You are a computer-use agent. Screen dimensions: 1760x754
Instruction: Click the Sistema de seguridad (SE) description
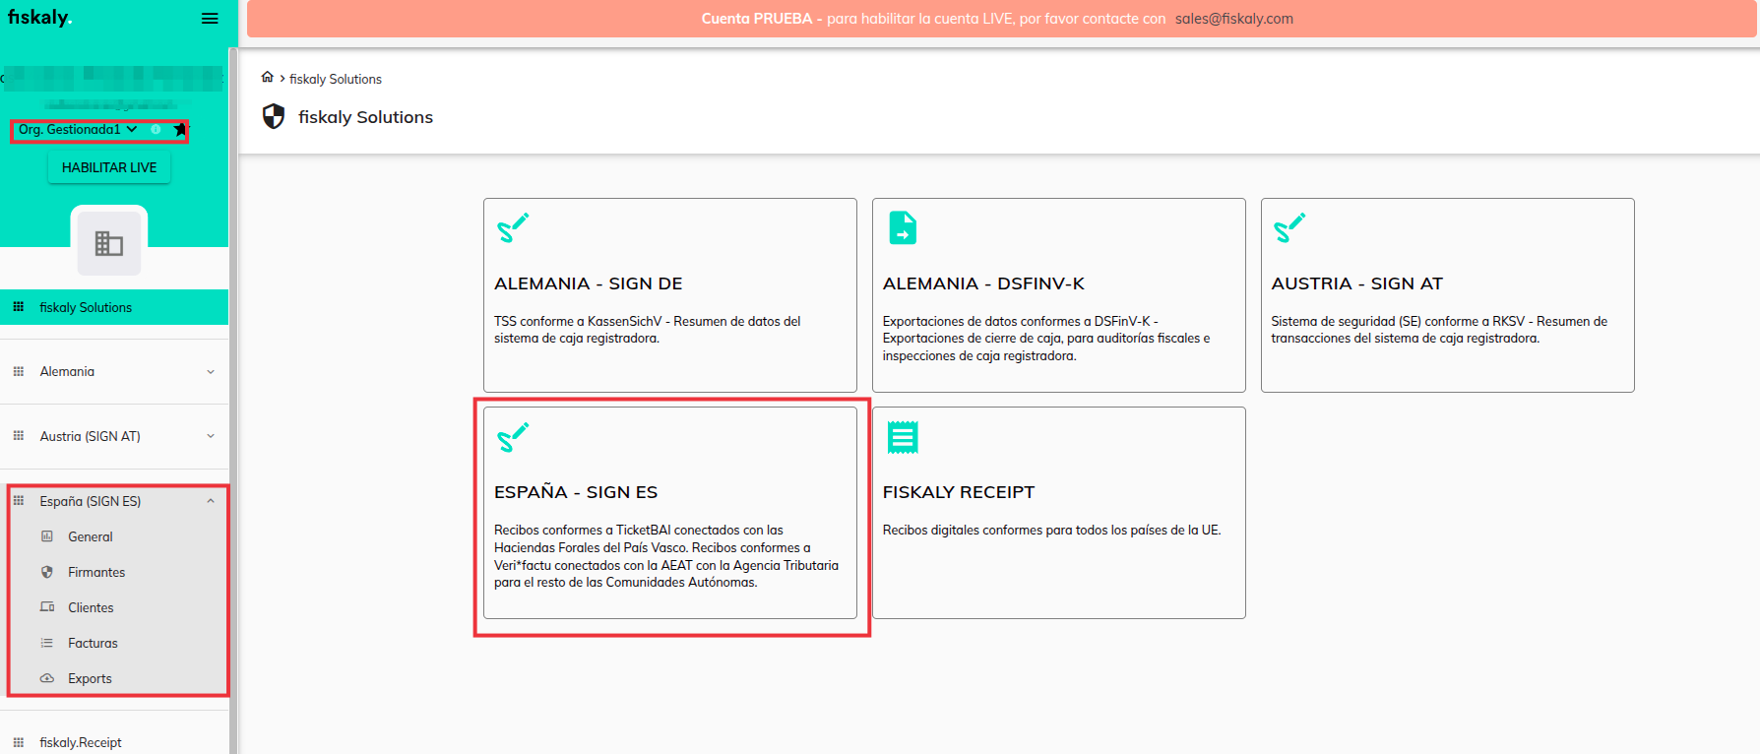tap(1439, 330)
